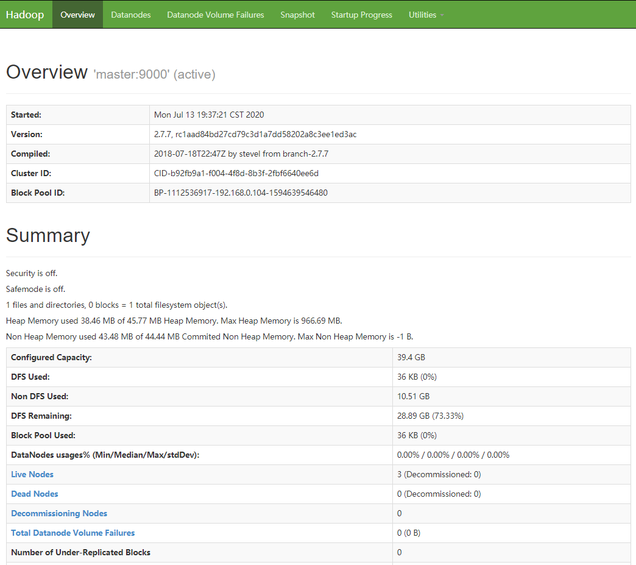This screenshot has height=565, width=636.
Task: Click the 'DFS Used:' label
Action: (30, 377)
